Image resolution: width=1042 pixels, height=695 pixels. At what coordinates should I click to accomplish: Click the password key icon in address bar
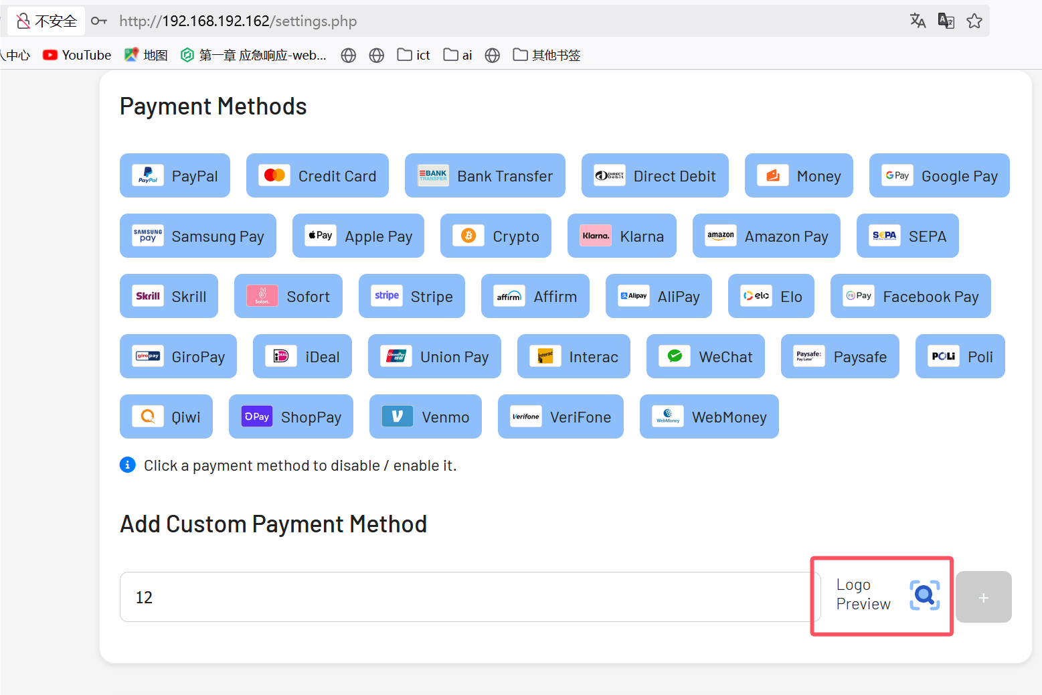coord(99,21)
